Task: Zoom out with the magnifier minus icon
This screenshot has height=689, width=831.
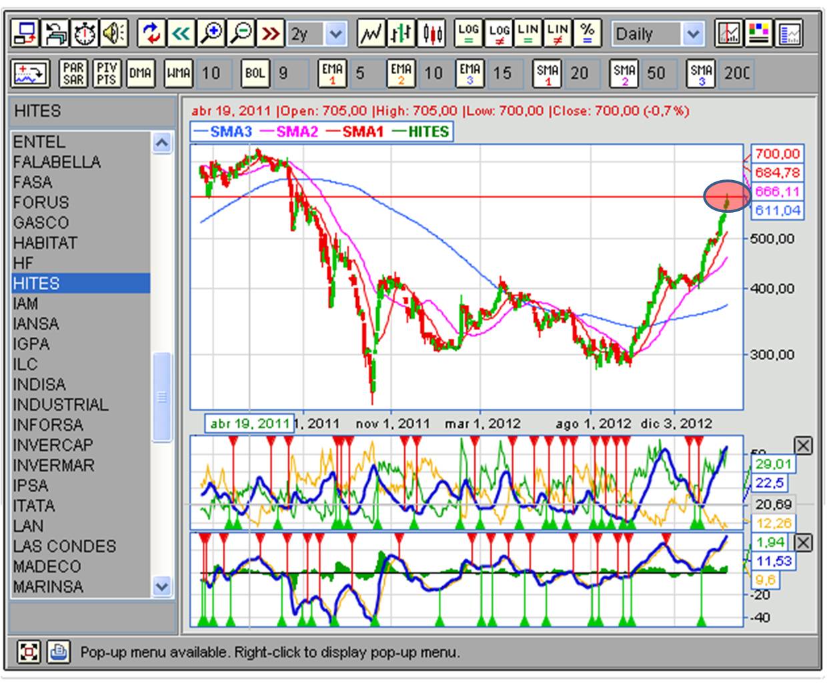Action: (x=241, y=33)
